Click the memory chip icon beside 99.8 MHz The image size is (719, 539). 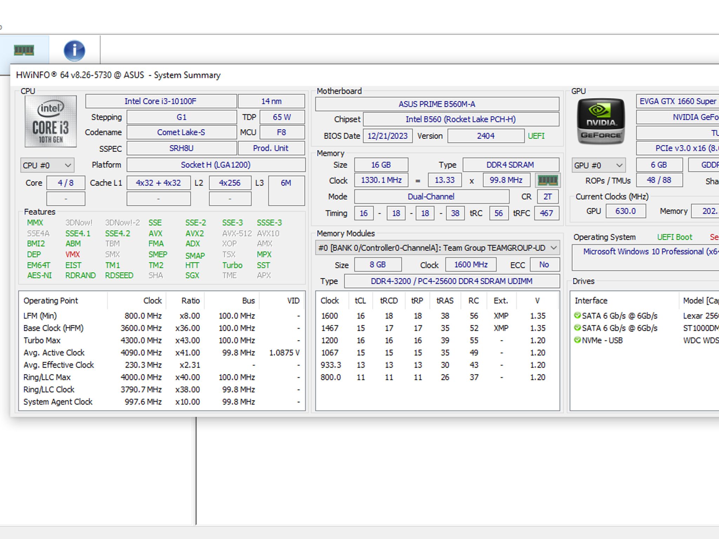(548, 180)
